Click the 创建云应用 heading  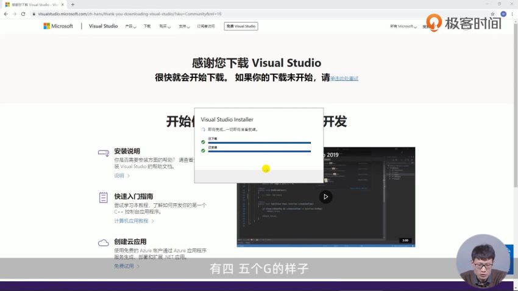[x=130, y=242]
